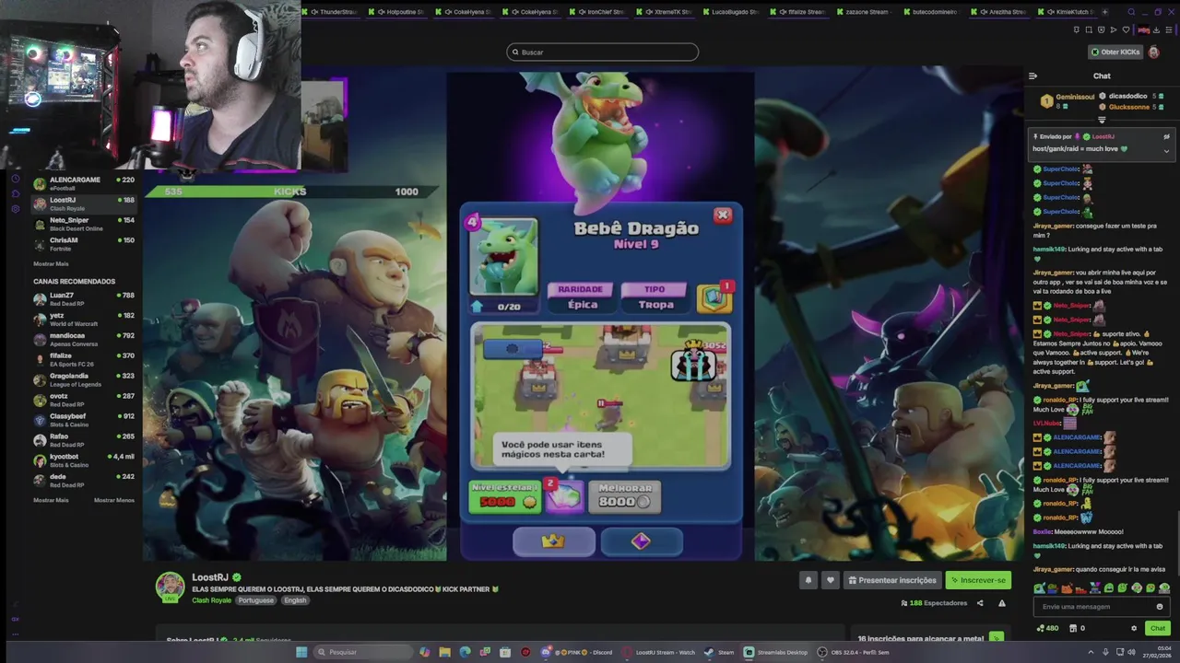Click LoostRJ's streamer avatar below the video
Image resolution: width=1180 pixels, height=663 pixels.
pos(170,586)
